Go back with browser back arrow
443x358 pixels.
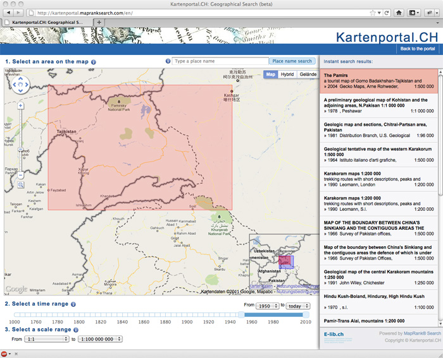click(x=8, y=13)
